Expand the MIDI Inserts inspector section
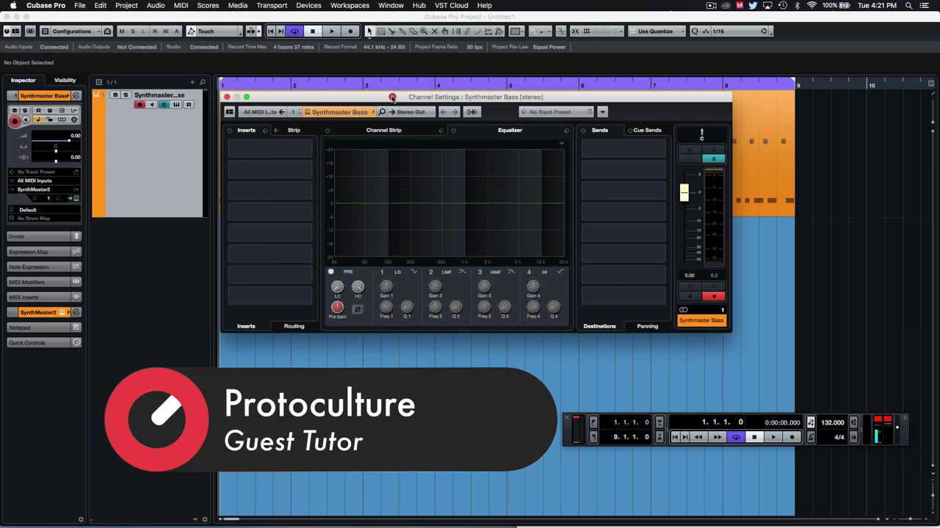940x528 pixels. point(44,297)
